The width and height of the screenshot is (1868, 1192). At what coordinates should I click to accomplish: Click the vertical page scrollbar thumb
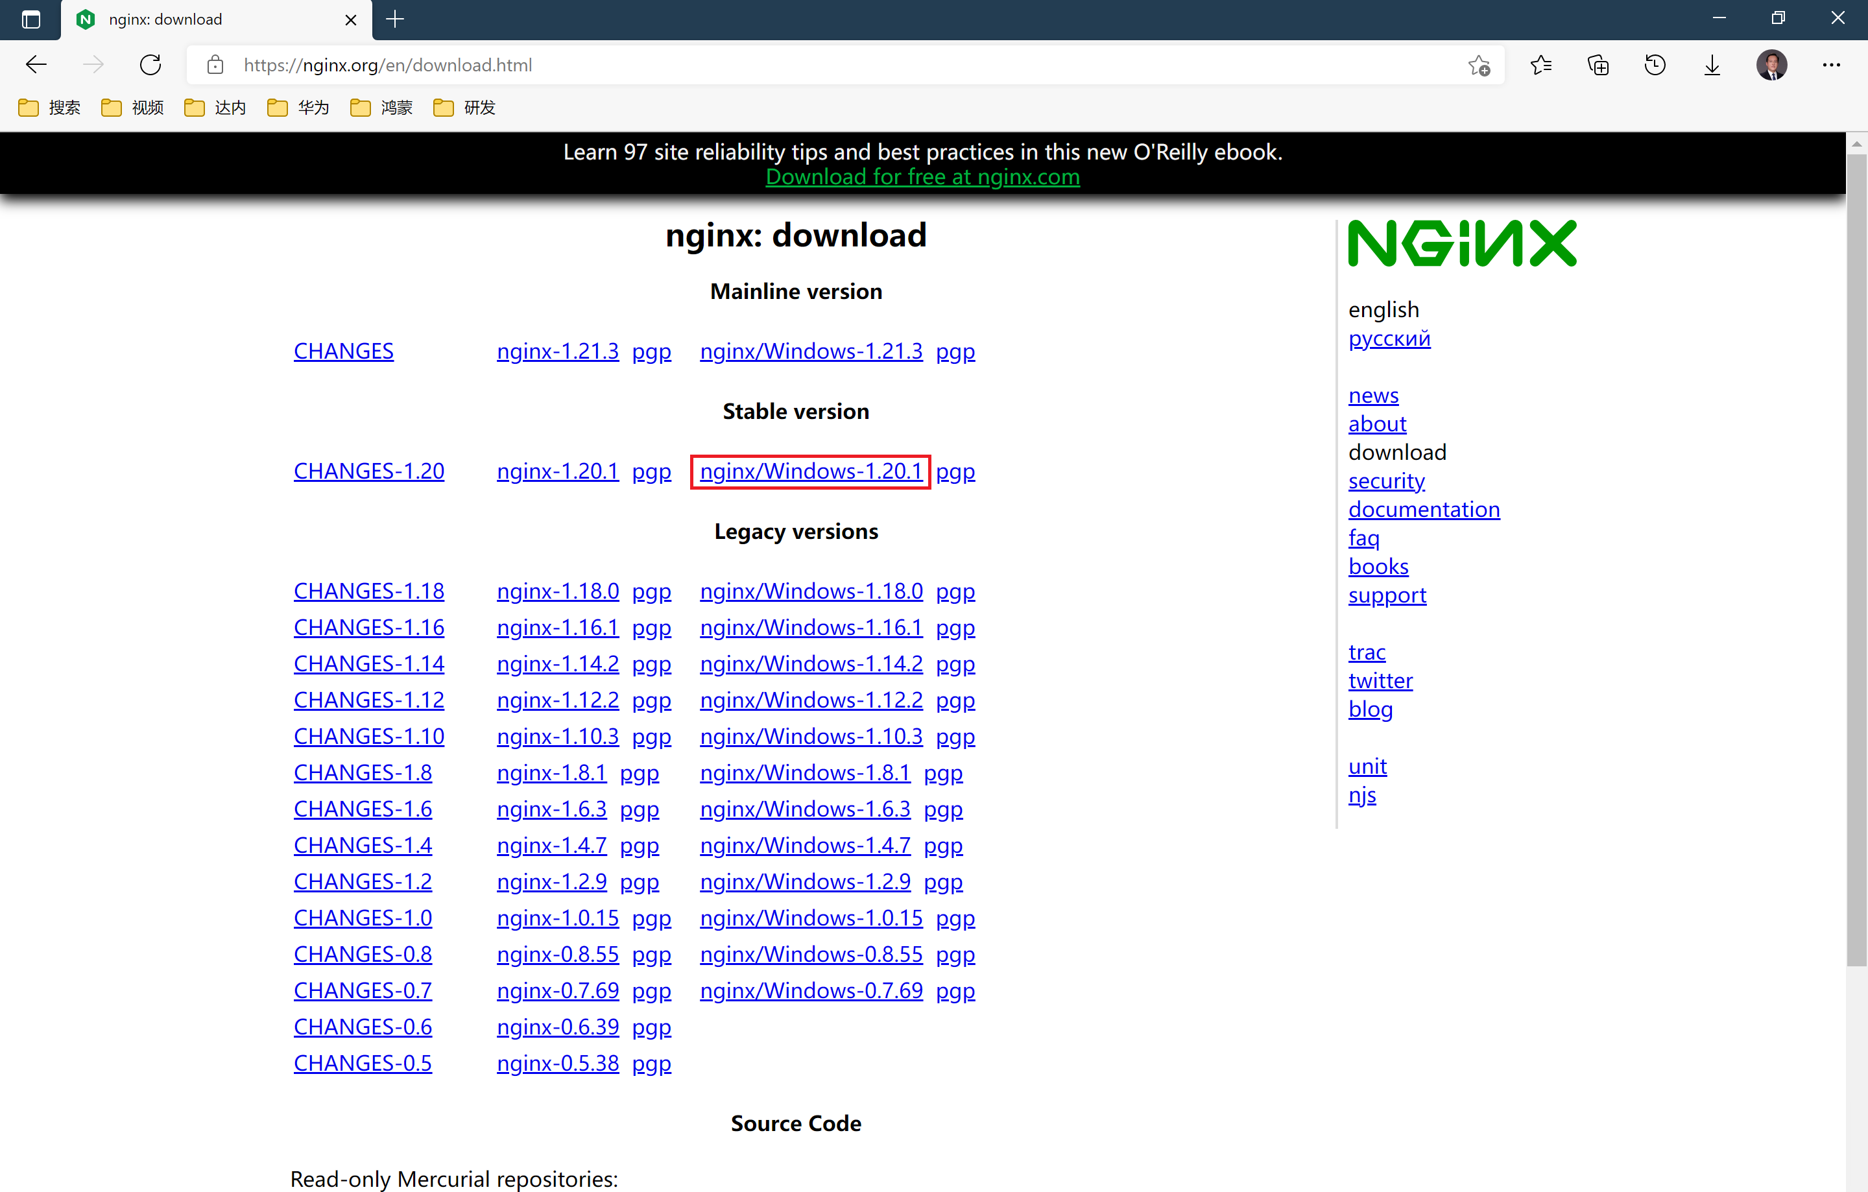1856,560
